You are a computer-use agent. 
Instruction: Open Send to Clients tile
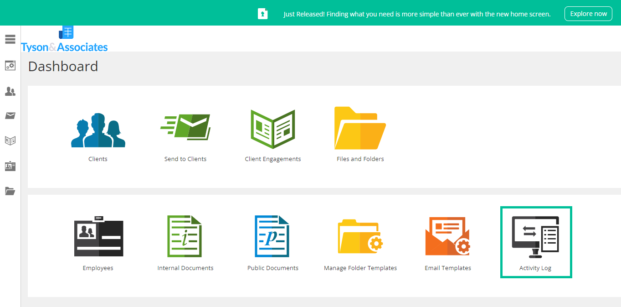(185, 127)
